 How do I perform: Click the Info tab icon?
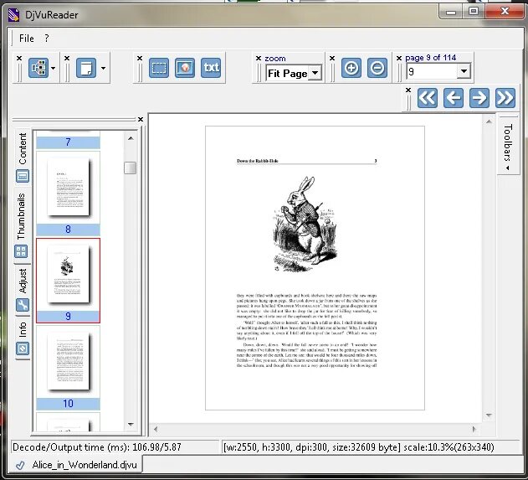click(23, 348)
